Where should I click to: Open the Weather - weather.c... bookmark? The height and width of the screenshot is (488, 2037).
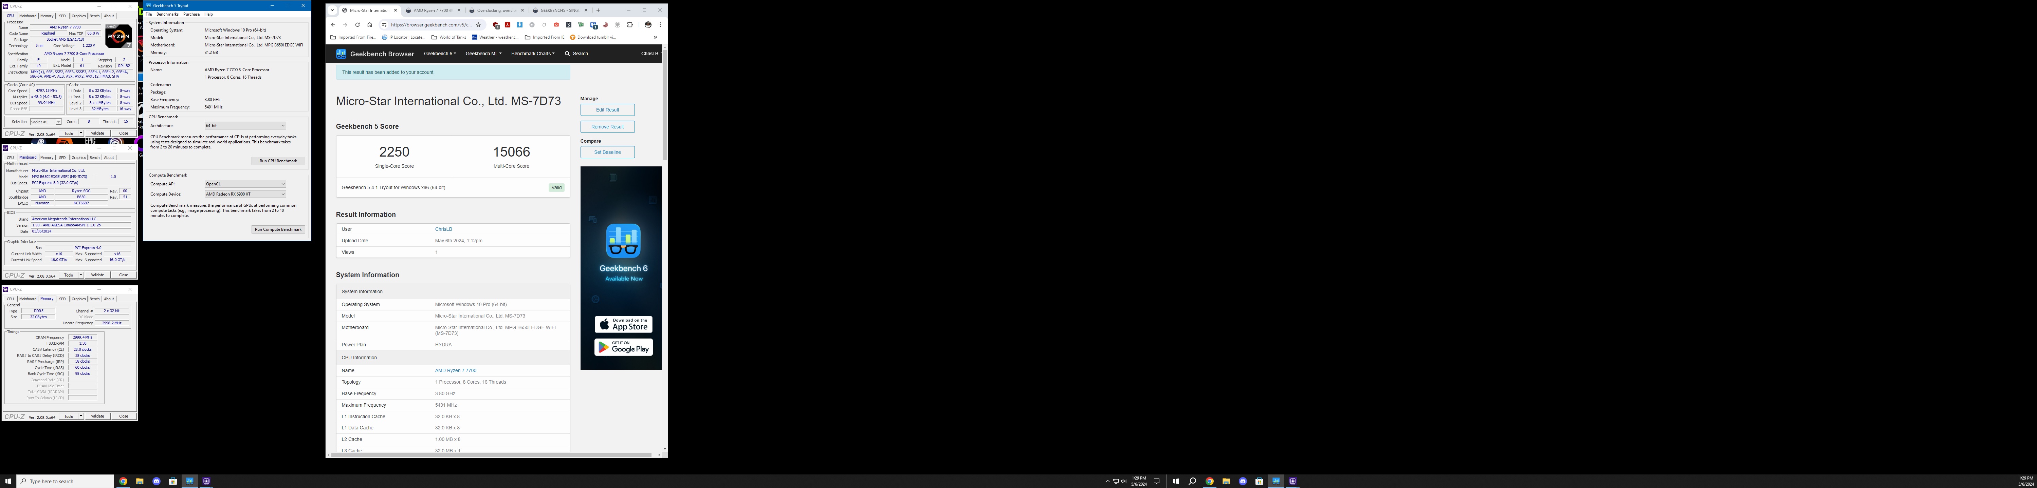pyautogui.click(x=495, y=37)
